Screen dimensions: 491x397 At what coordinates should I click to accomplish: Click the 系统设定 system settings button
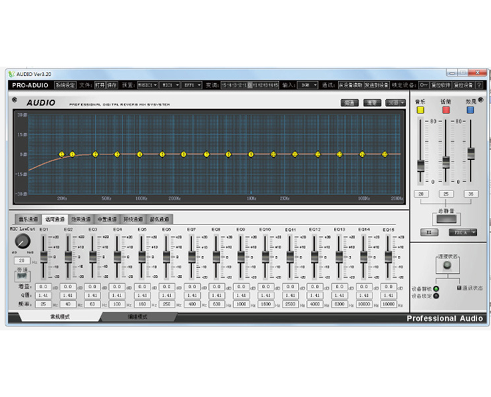click(x=65, y=85)
